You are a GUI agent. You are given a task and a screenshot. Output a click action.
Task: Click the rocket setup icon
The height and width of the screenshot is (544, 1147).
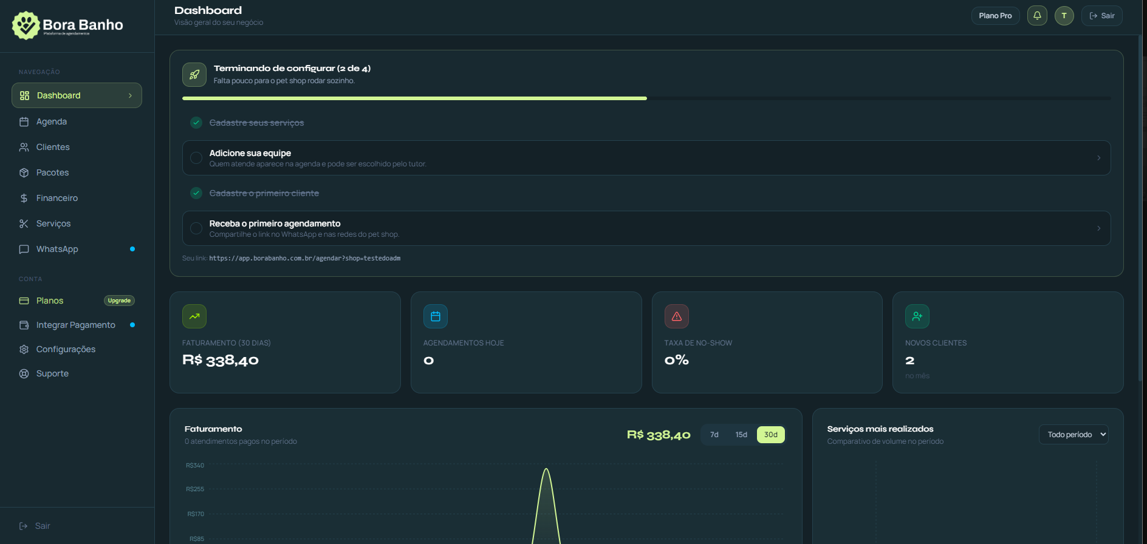(194, 75)
